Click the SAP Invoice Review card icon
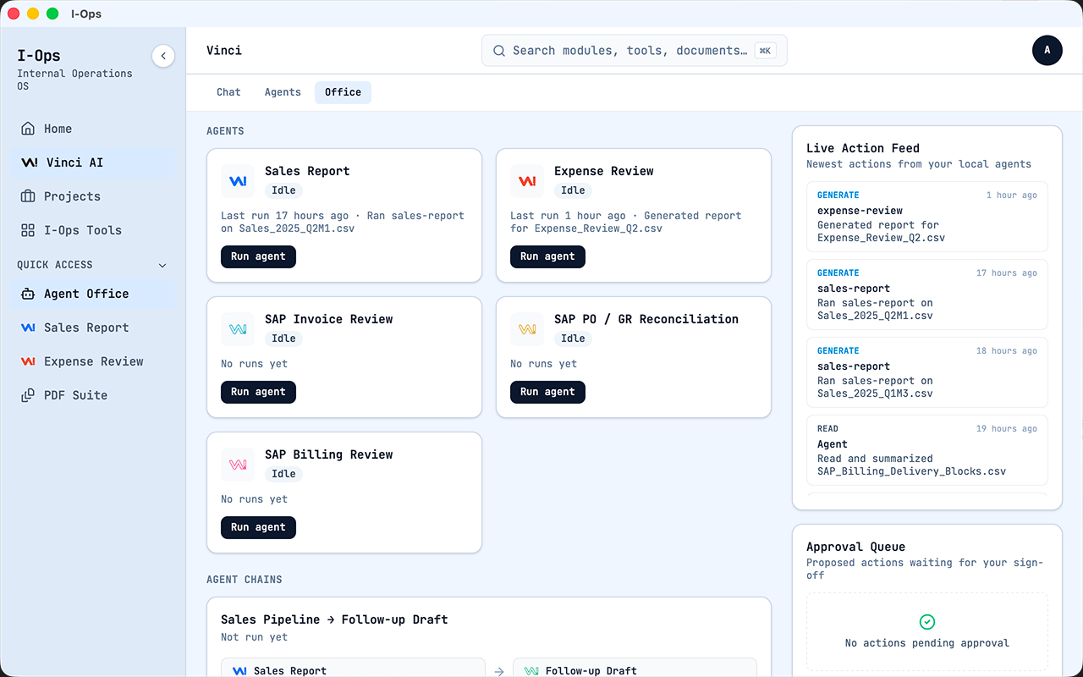 [x=238, y=329]
